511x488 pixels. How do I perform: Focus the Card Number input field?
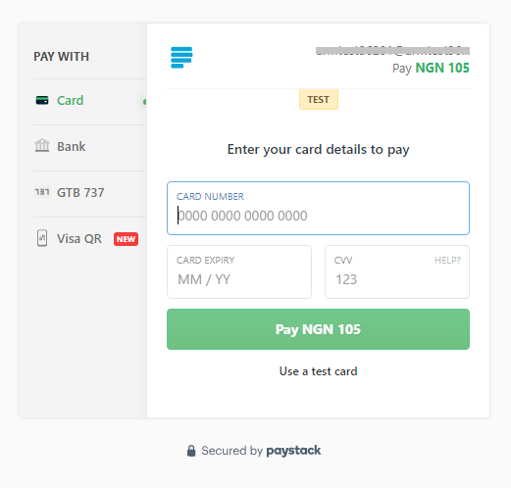coord(318,208)
